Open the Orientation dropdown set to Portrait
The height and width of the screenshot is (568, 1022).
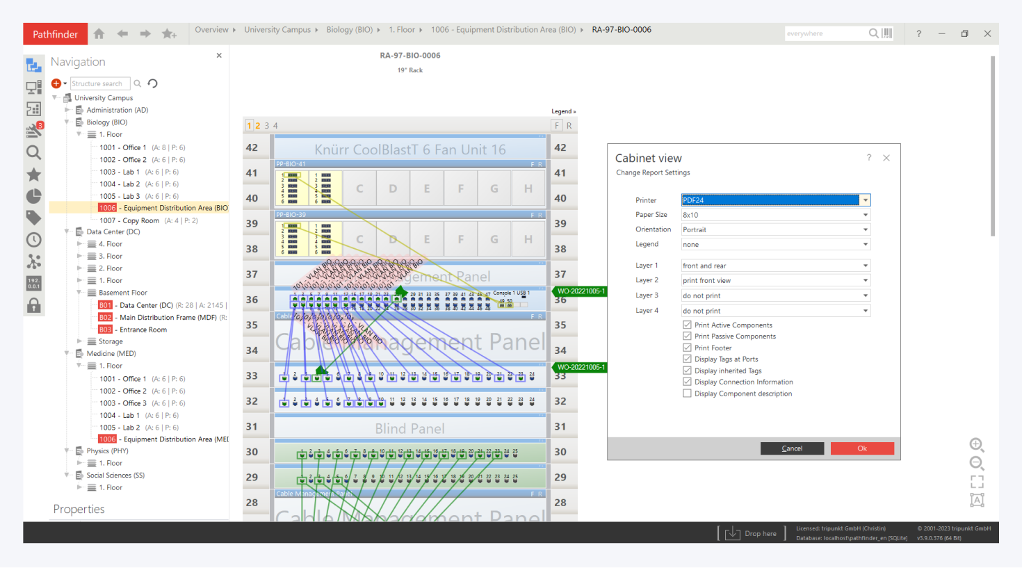pos(775,229)
